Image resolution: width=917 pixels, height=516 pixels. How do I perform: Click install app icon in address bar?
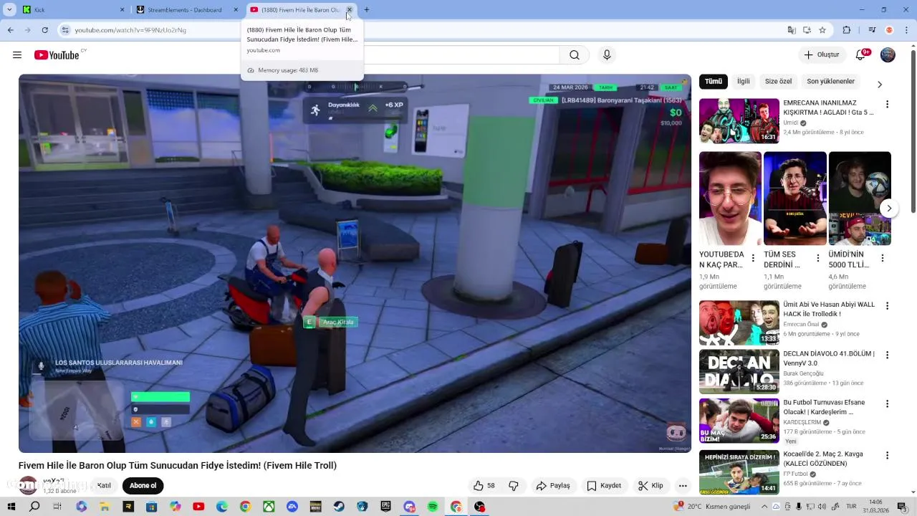coord(807,30)
